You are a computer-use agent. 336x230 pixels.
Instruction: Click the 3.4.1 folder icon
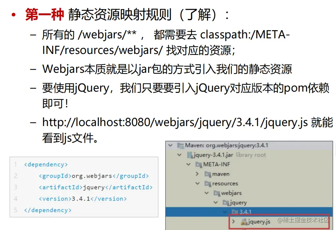235,212
